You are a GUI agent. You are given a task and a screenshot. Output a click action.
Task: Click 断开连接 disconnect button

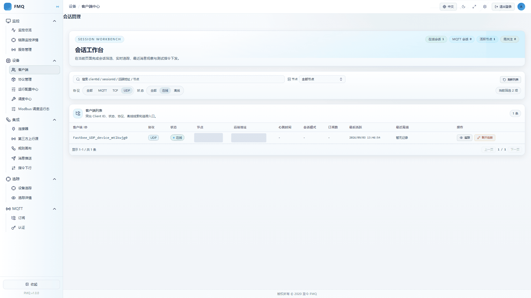point(485,138)
